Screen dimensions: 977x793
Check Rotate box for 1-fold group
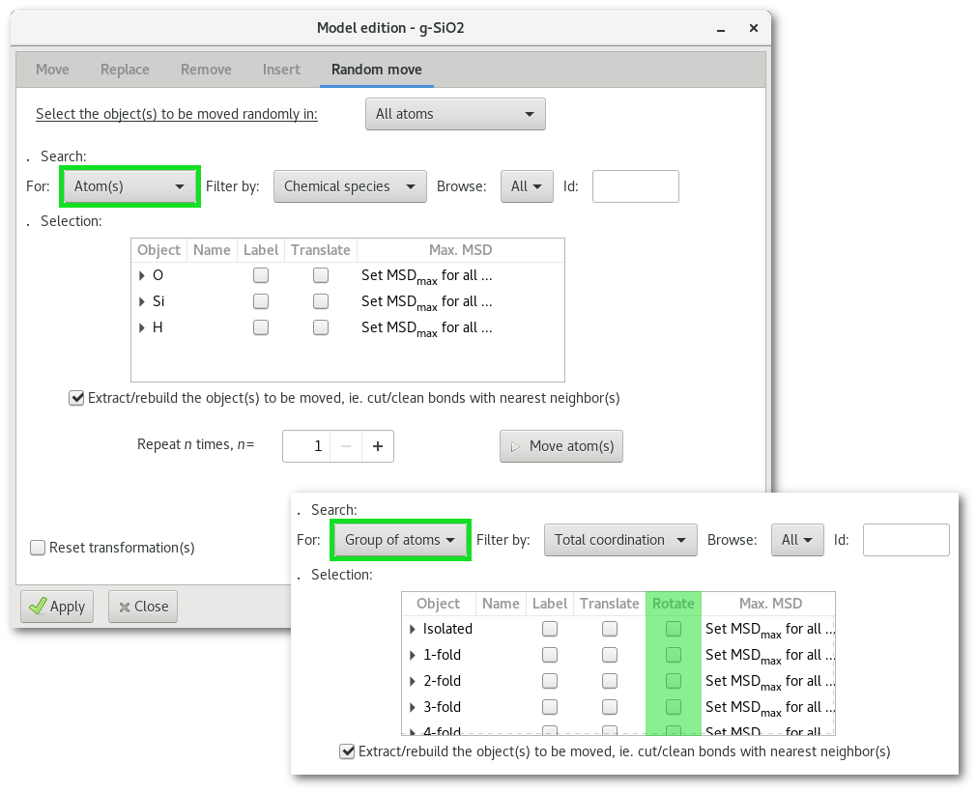[x=674, y=655]
